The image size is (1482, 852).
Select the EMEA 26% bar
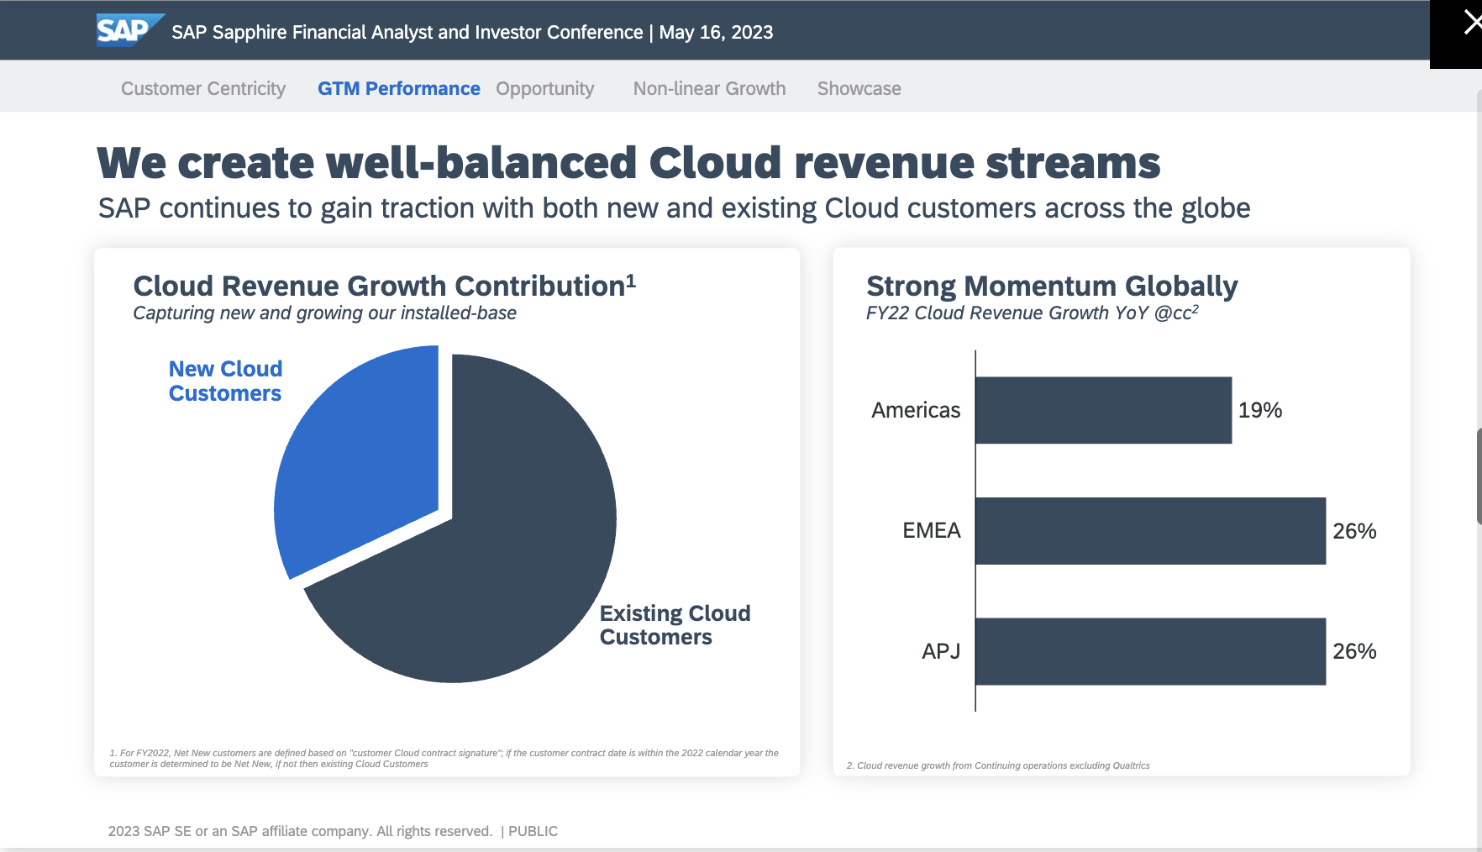1150,531
